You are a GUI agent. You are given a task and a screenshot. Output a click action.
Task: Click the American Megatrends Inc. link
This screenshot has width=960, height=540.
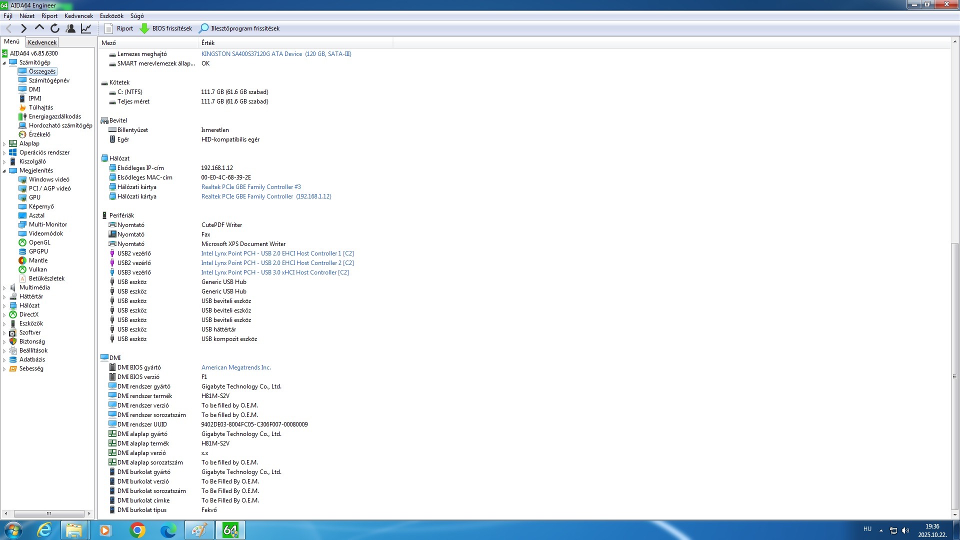(x=236, y=367)
